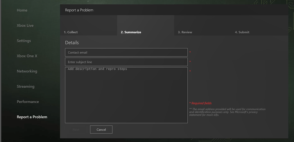Image resolution: width=294 pixels, height=142 pixels.
Task: Open Settings from the sidebar
Action: [24, 41]
